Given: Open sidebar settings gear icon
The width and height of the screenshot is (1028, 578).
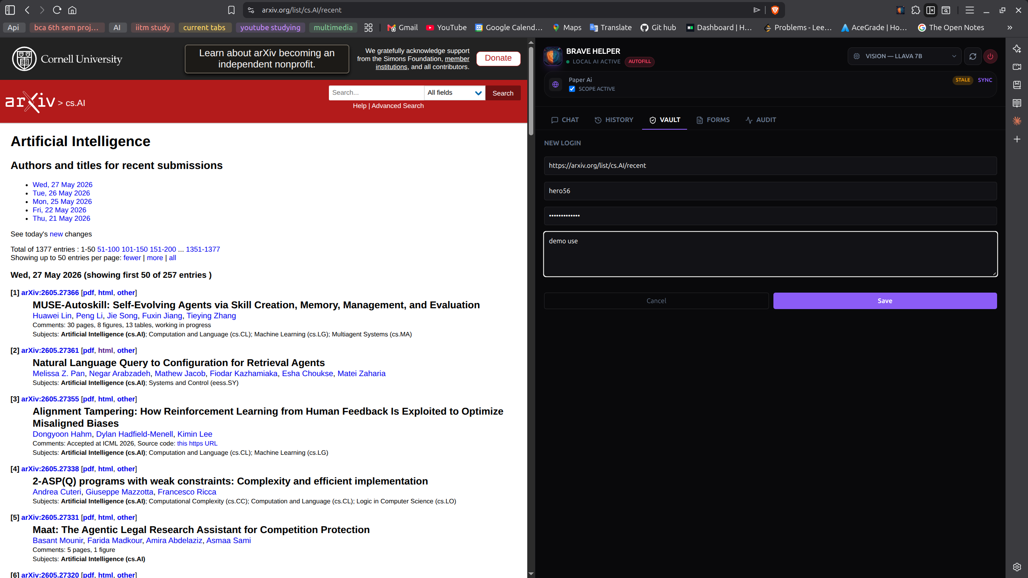Looking at the screenshot, I should [1017, 567].
